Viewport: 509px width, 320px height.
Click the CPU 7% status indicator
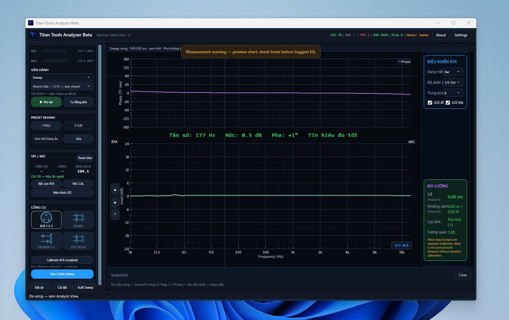(336, 35)
